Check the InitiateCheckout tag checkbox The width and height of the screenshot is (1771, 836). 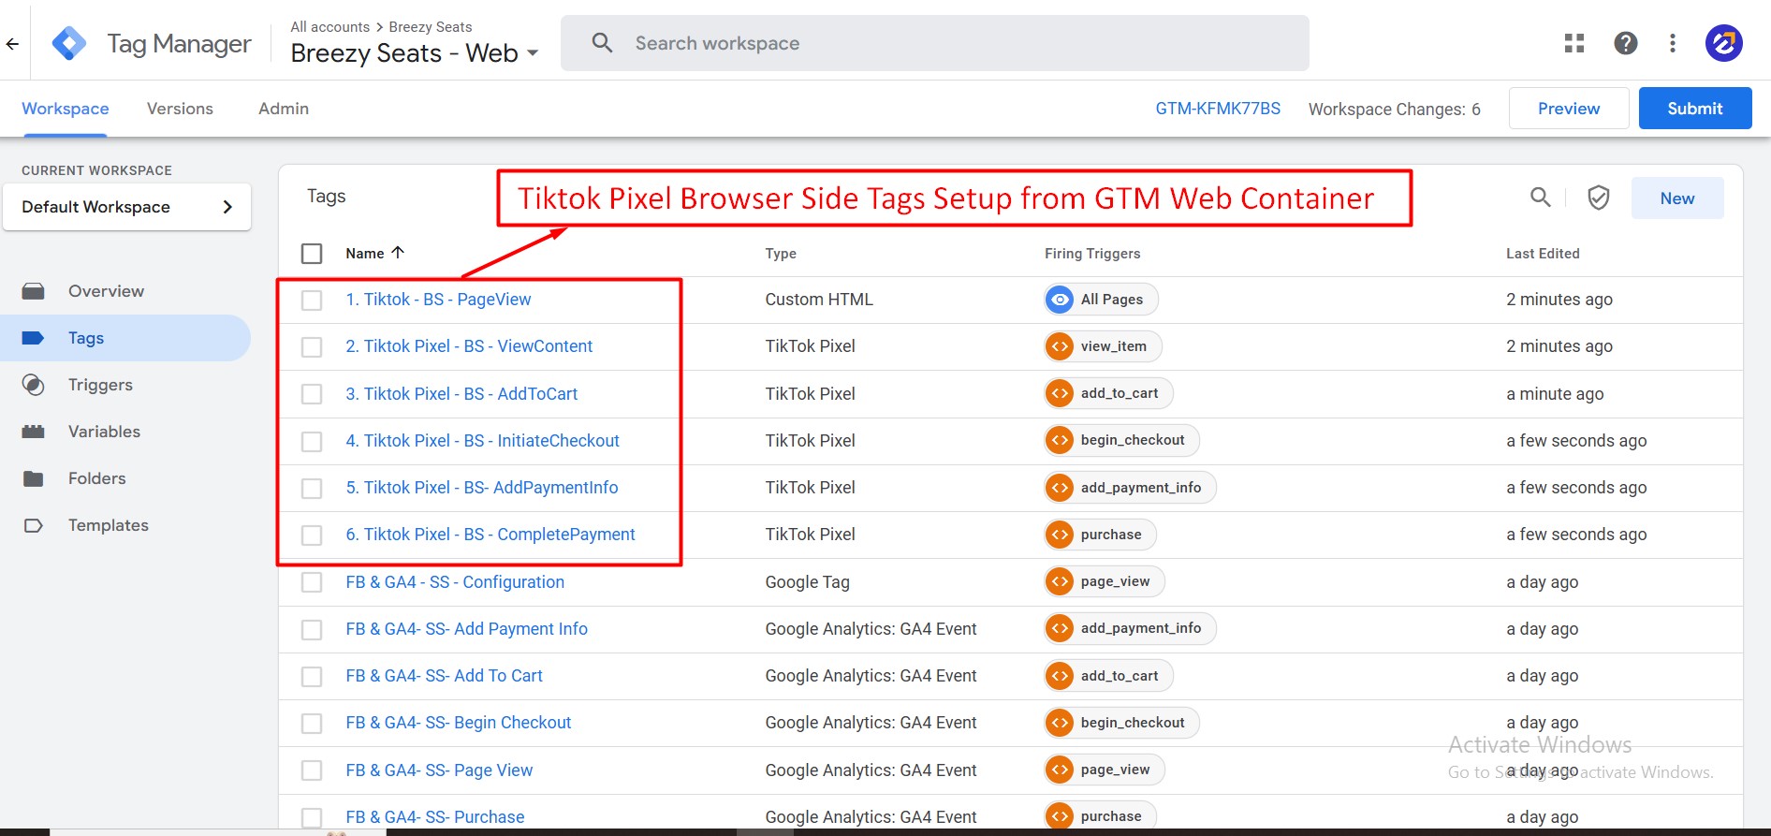[x=312, y=441]
